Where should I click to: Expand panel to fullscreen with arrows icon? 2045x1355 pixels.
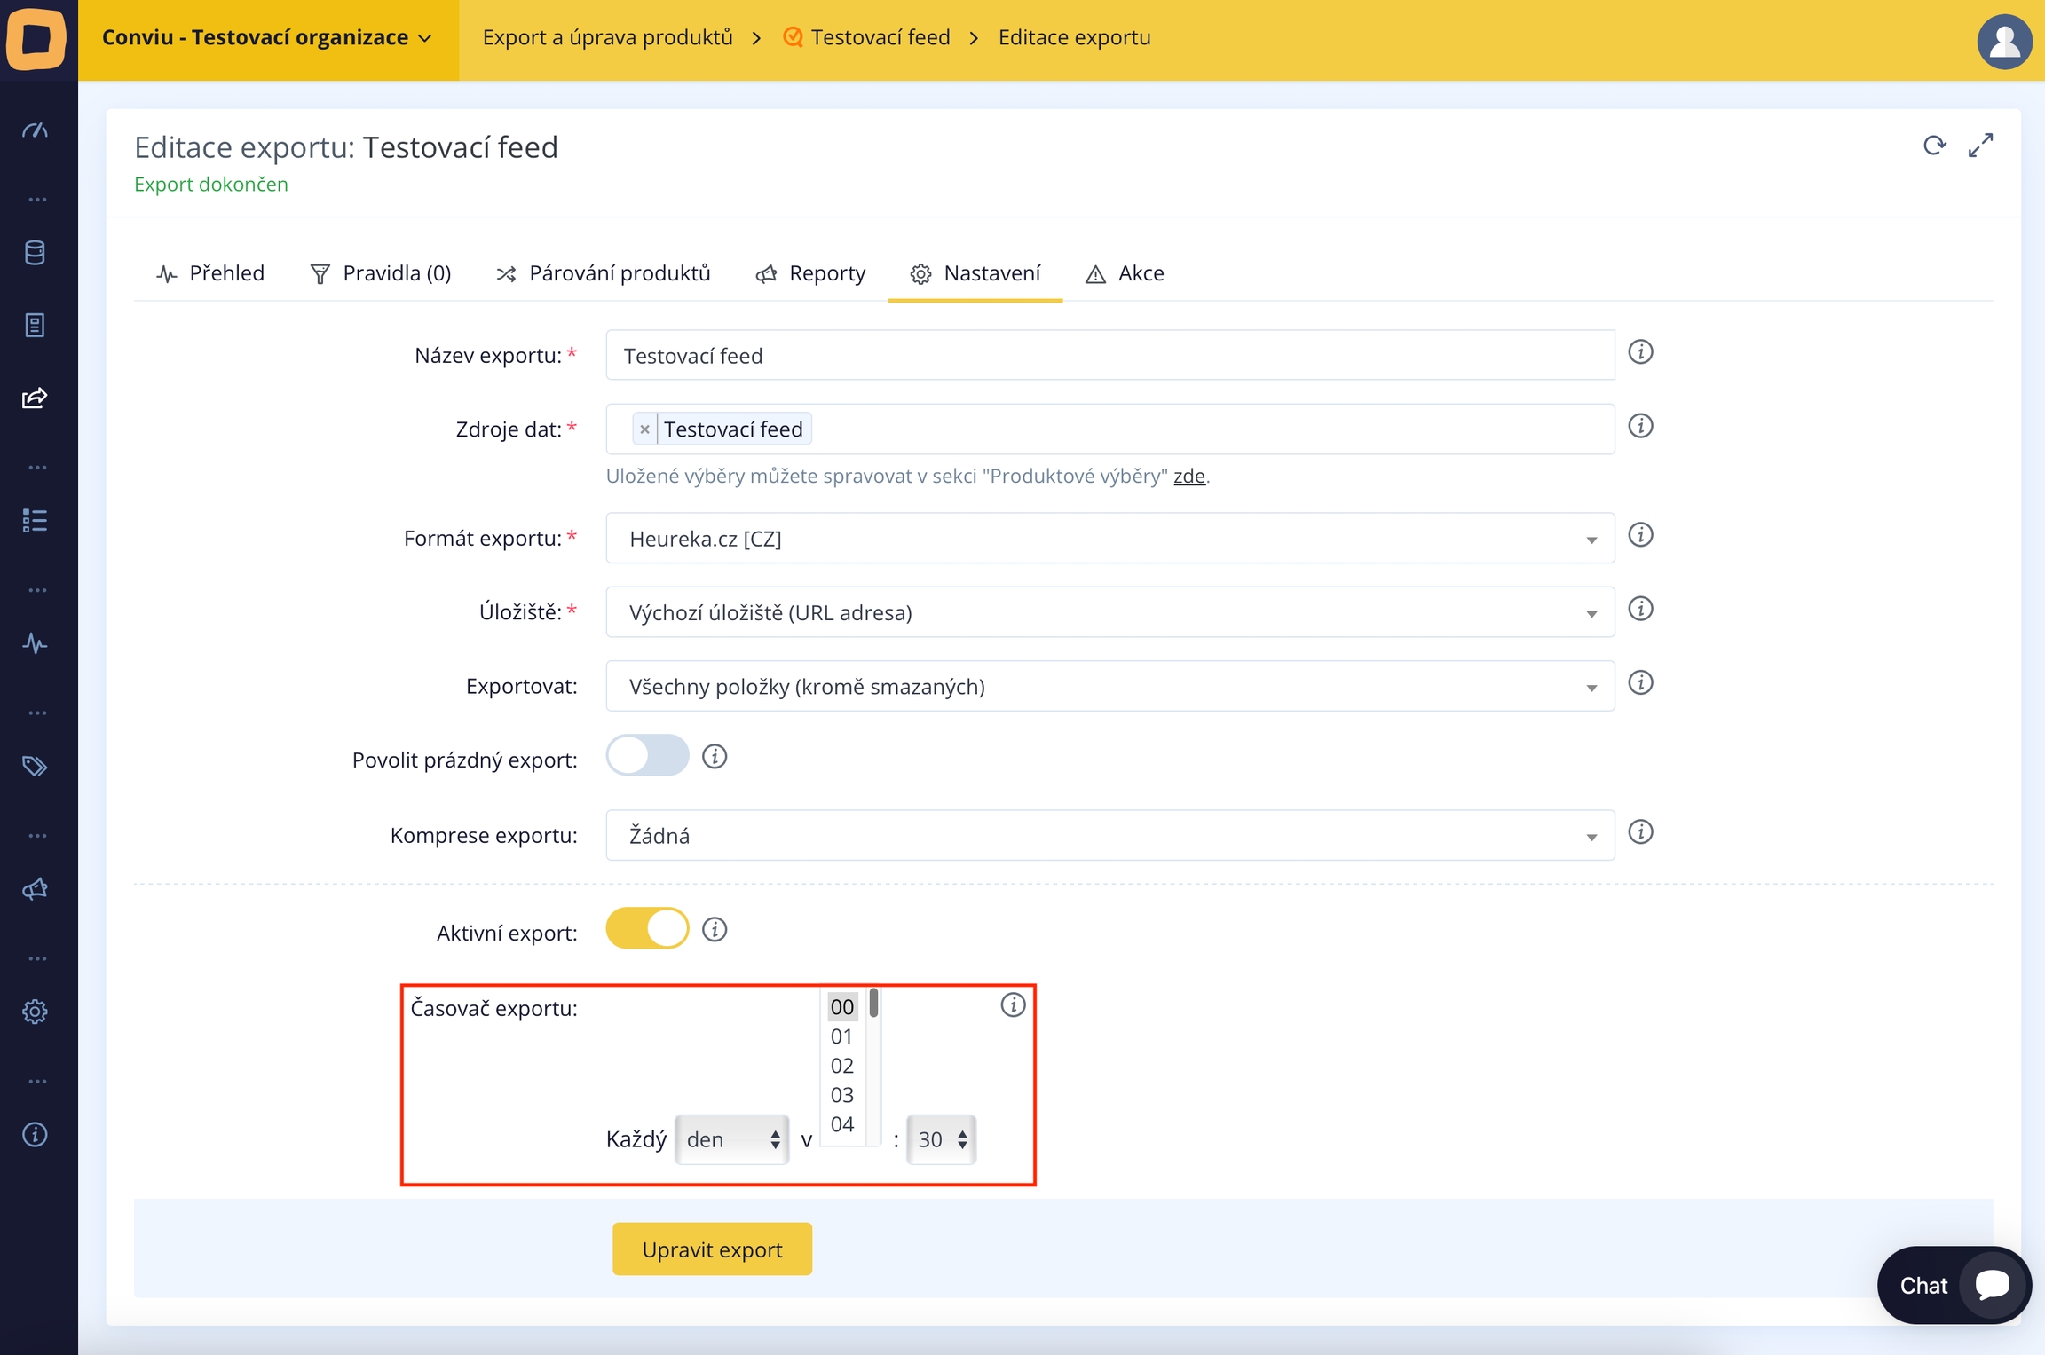point(1980,146)
